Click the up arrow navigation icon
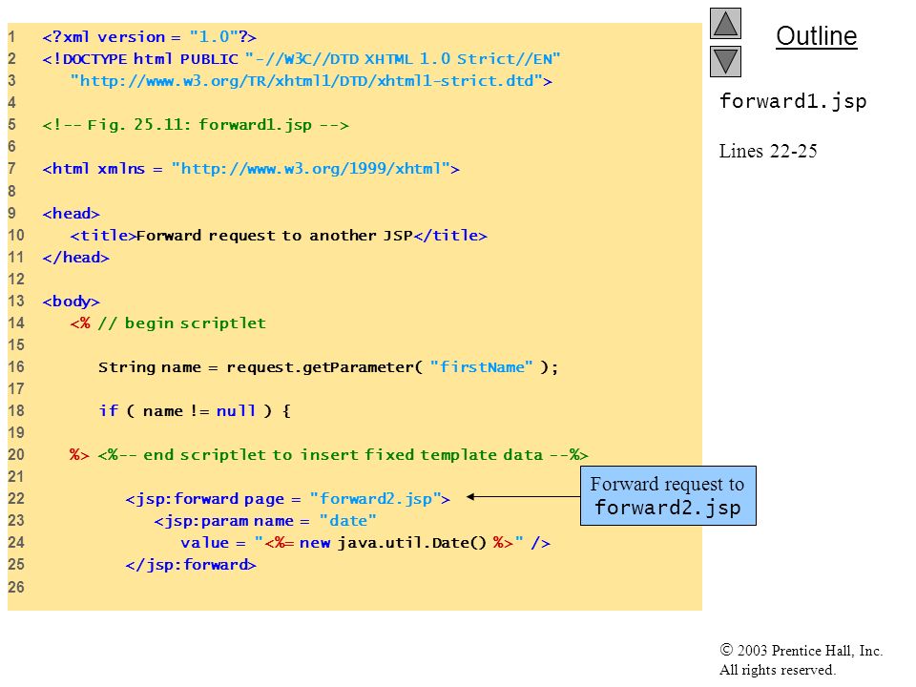This screenshot has height=687, width=916. (725, 23)
